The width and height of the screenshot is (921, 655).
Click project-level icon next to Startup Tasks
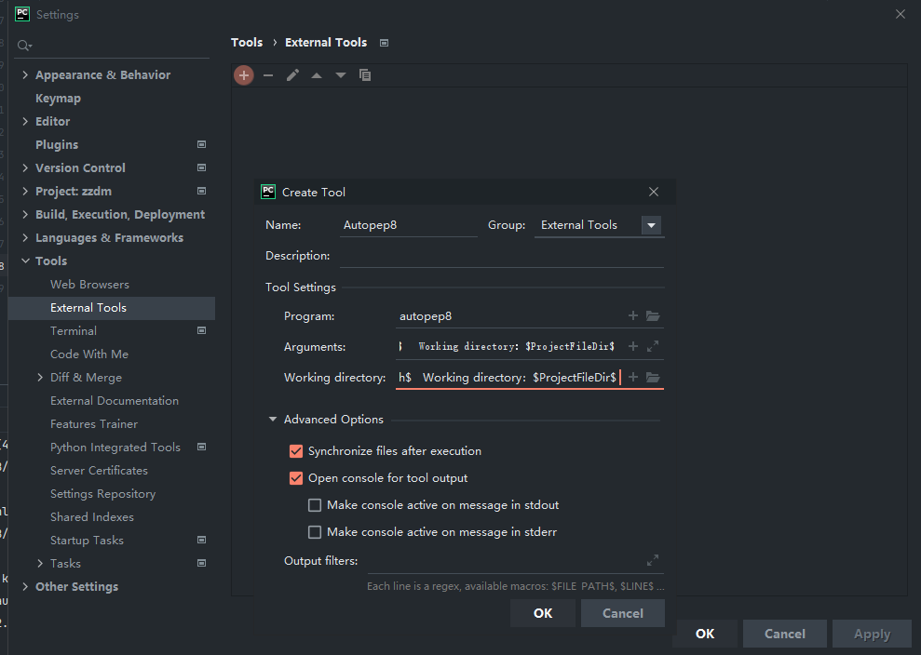(201, 540)
